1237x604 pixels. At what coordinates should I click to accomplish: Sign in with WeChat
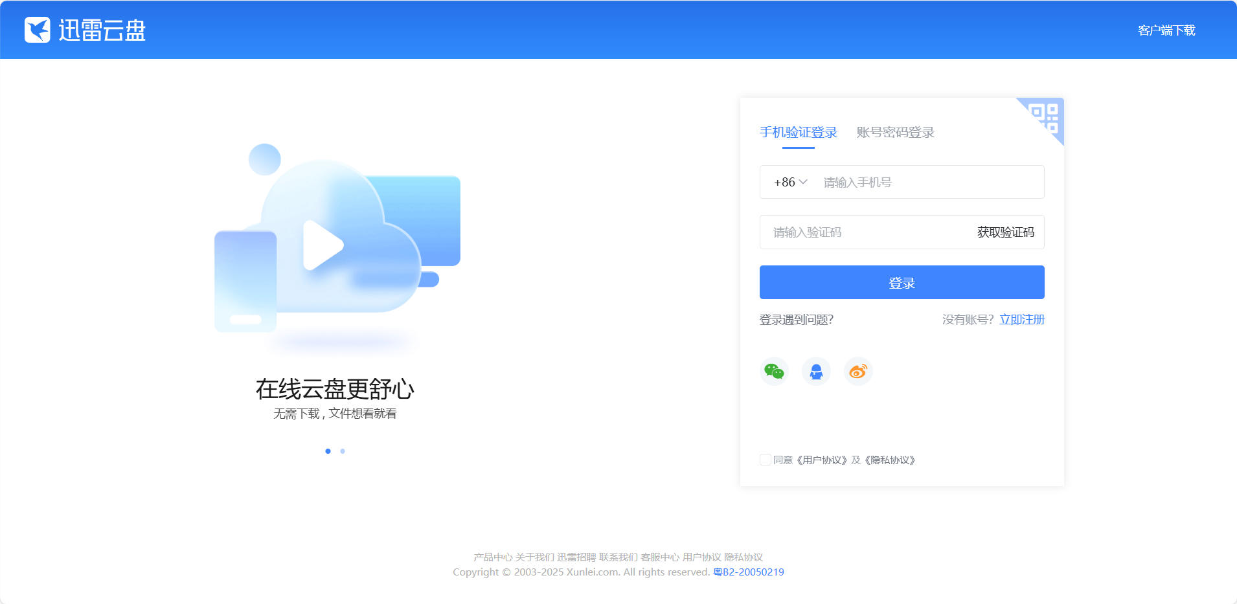(775, 371)
